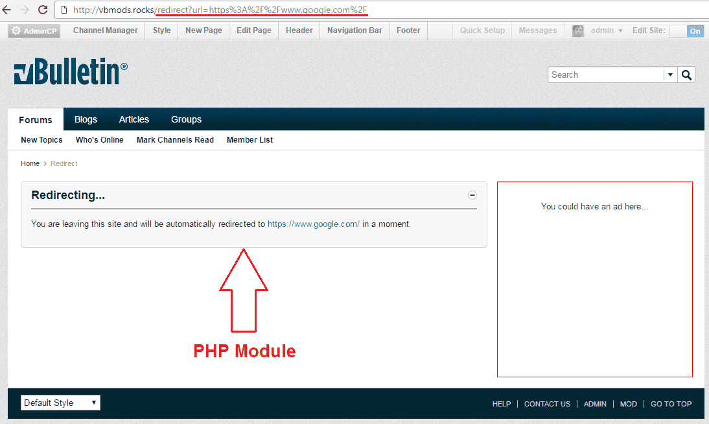Click New Page in the toolbar
The height and width of the screenshot is (424, 709).
point(203,30)
